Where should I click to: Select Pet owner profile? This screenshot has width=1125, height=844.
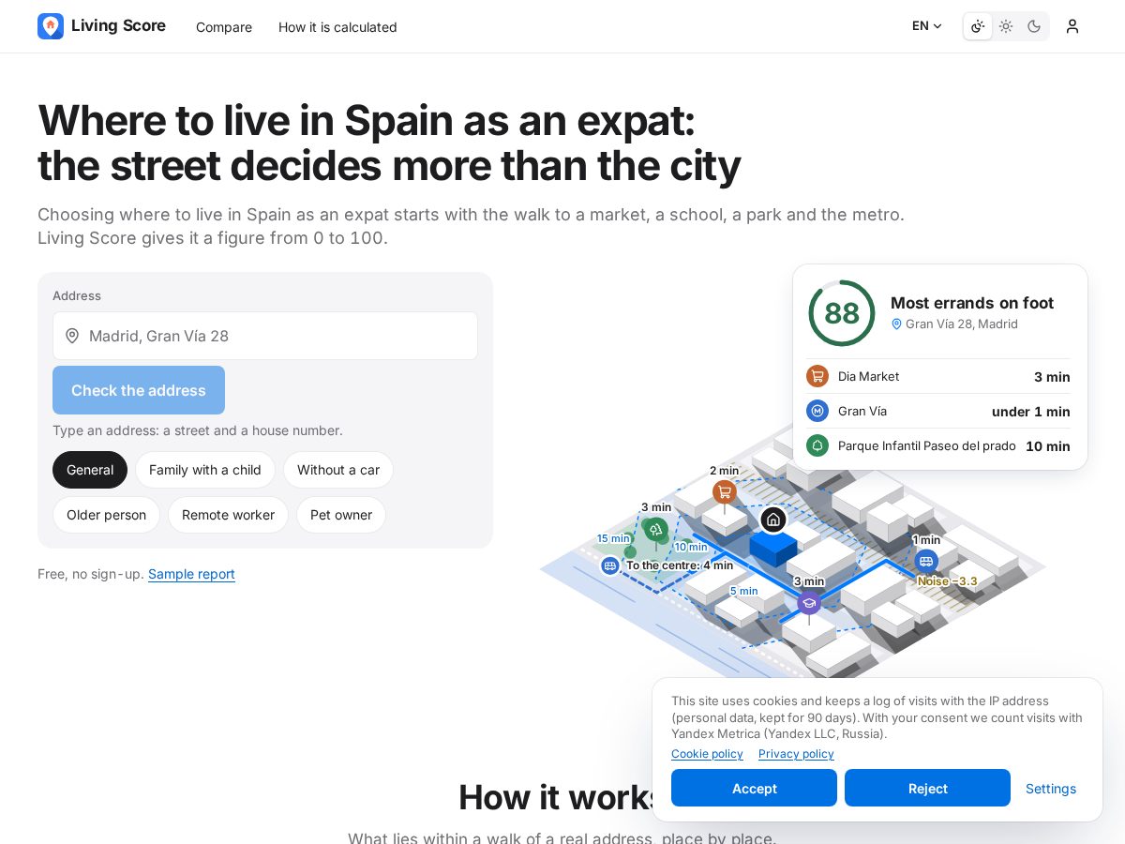(x=341, y=515)
